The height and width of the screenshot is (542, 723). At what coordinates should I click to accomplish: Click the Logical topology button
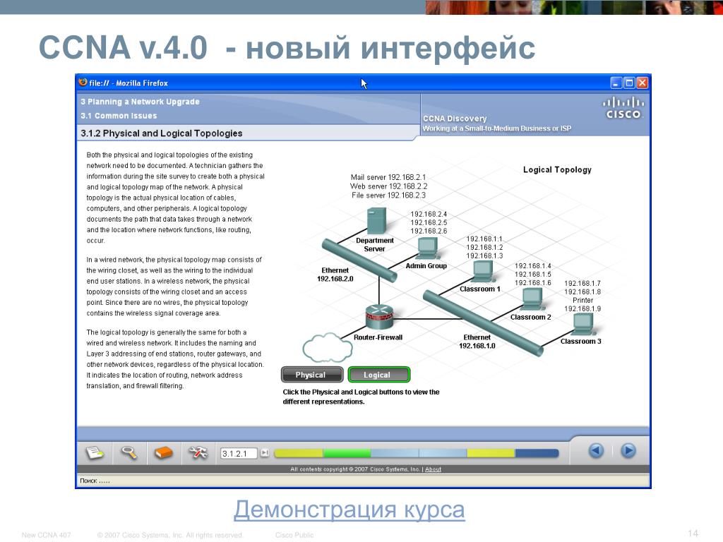[x=378, y=375]
